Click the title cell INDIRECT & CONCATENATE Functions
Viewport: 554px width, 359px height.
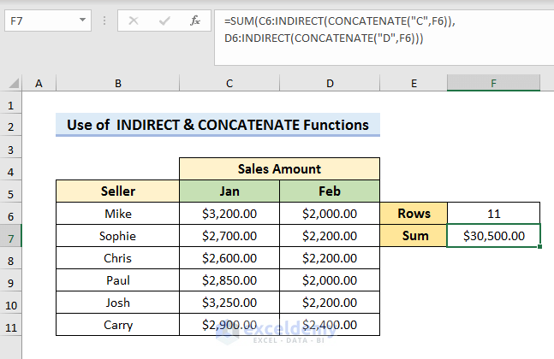[217, 125]
